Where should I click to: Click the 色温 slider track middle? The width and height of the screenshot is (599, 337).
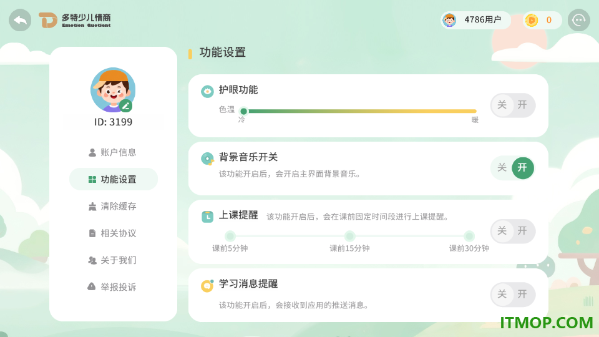(360, 111)
